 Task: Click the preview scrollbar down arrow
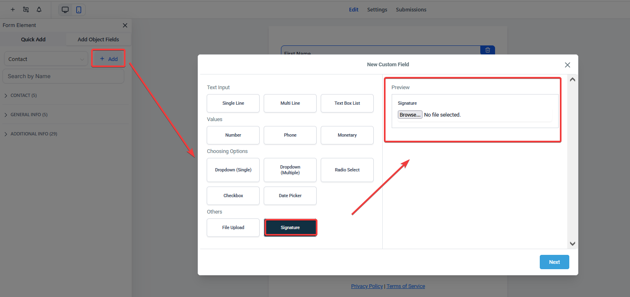pyautogui.click(x=573, y=244)
